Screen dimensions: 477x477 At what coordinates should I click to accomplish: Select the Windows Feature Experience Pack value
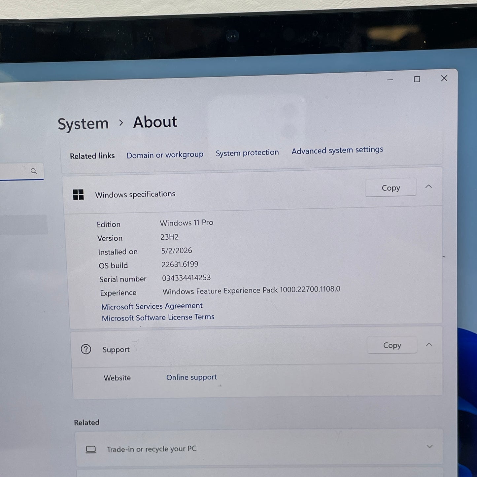tap(251, 290)
